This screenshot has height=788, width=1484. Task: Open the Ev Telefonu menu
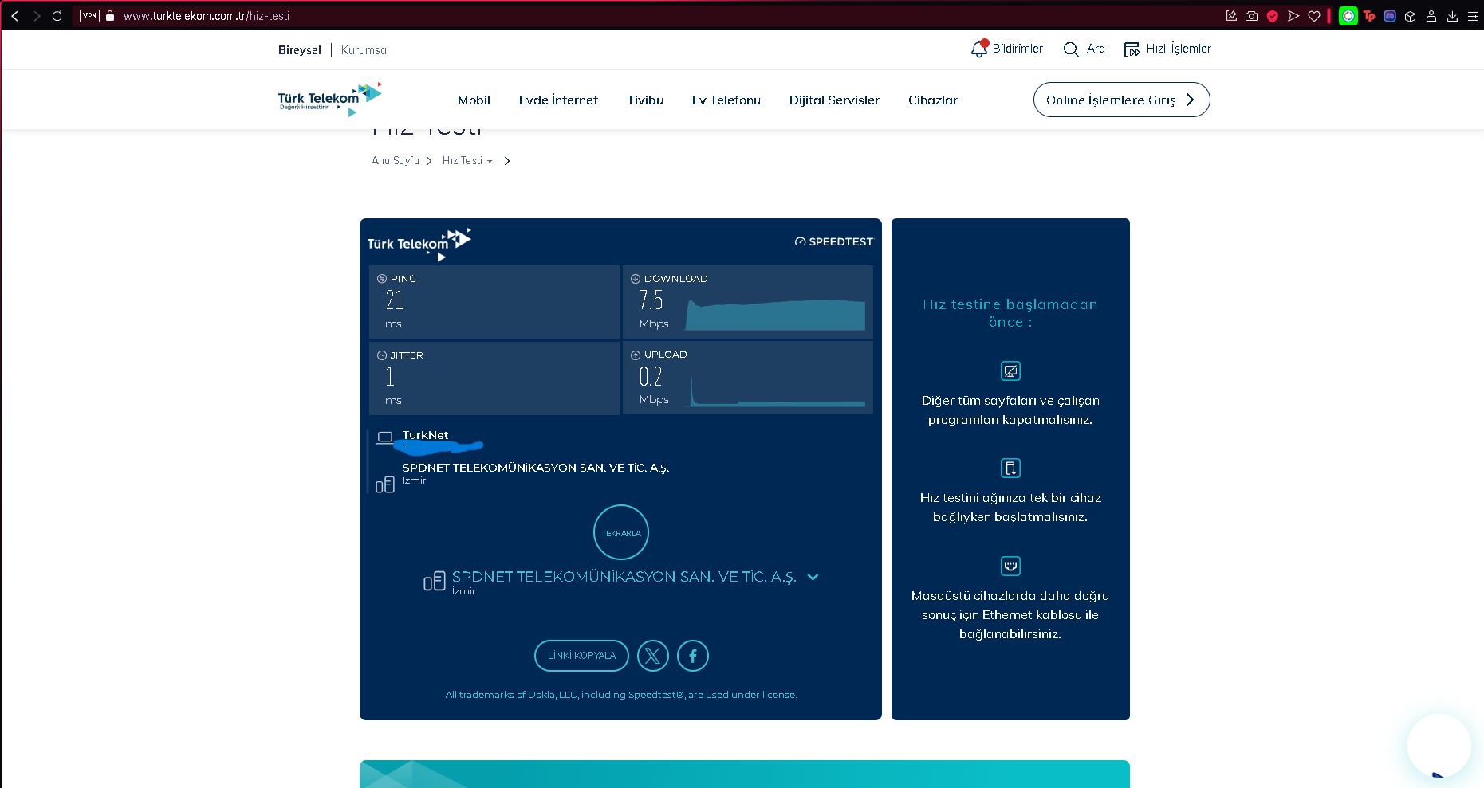point(726,100)
